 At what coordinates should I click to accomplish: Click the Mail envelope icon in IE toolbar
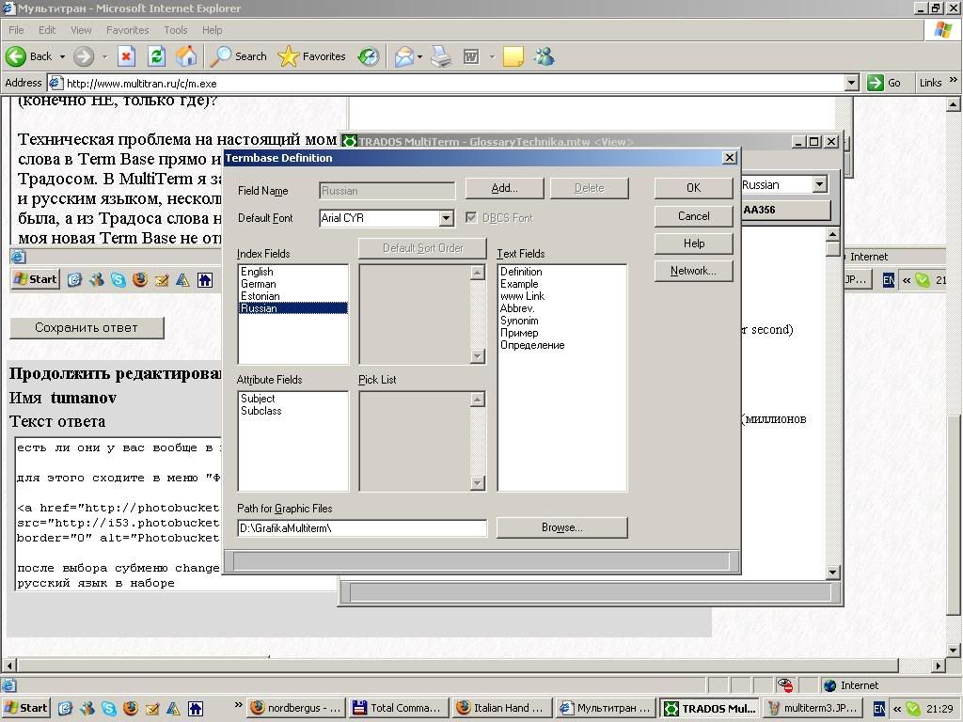403,56
